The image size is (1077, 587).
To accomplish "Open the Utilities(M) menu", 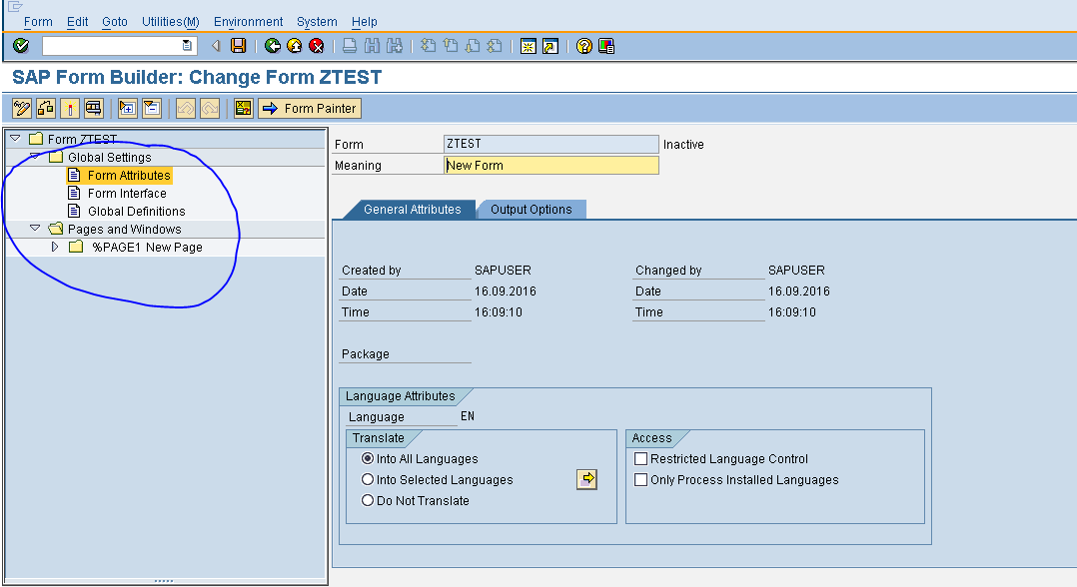I will [x=170, y=21].
